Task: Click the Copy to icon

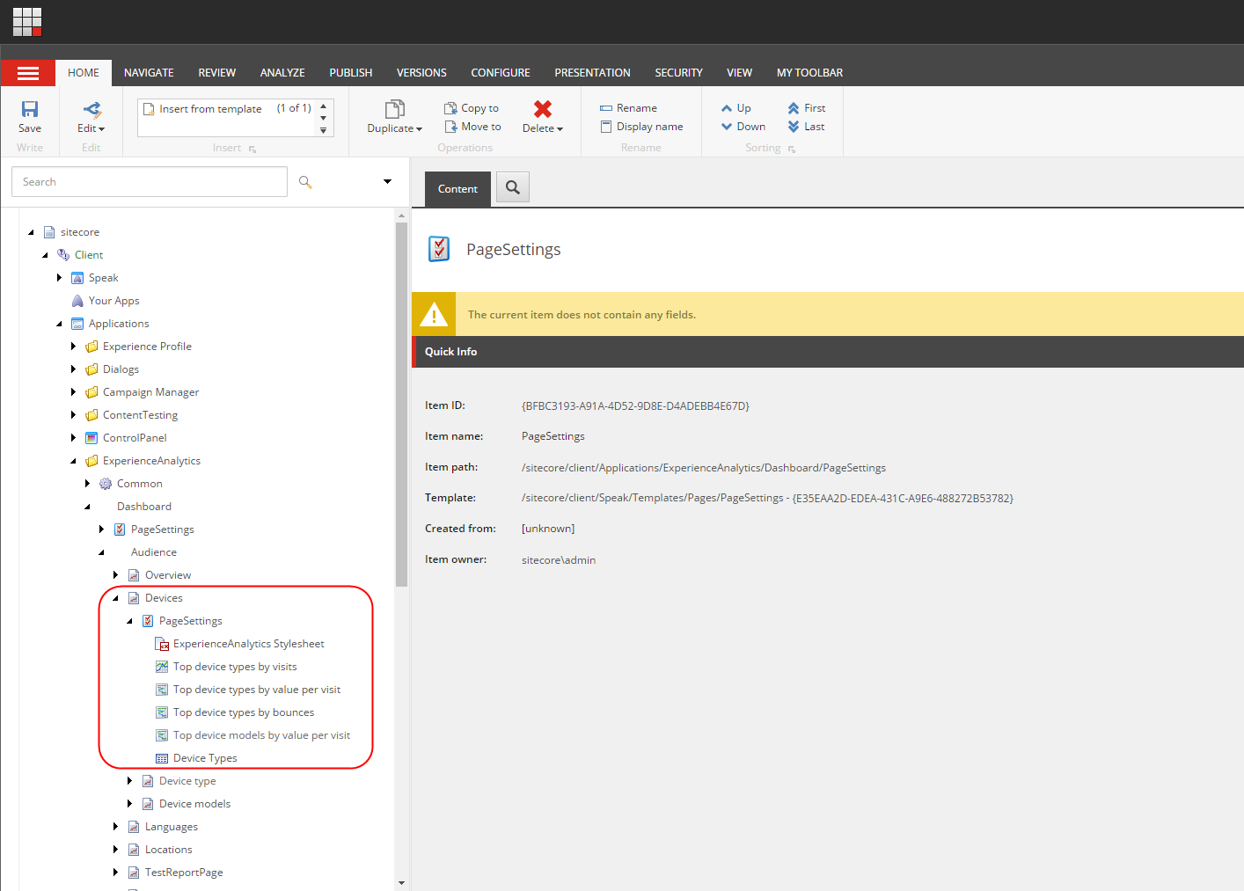Action: [450, 108]
